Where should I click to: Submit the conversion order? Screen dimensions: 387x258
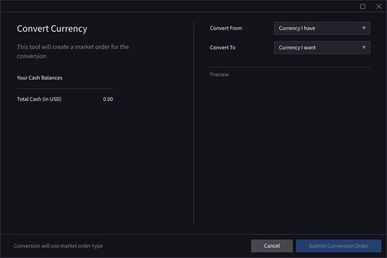[338, 246]
